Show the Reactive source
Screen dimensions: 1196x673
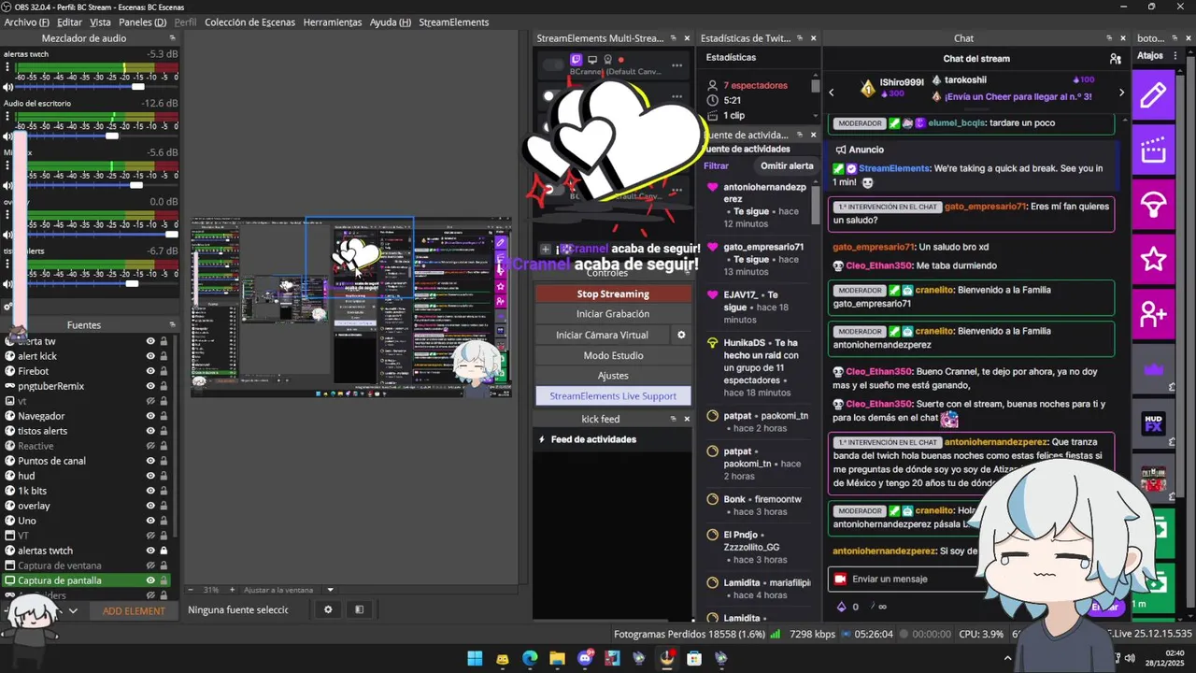coord(150,446)
